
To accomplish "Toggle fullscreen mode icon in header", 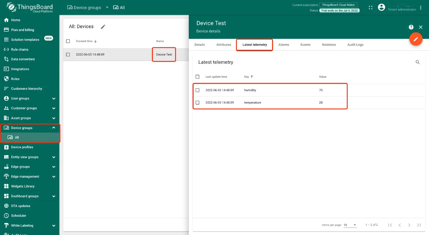I will click(370, 8).
